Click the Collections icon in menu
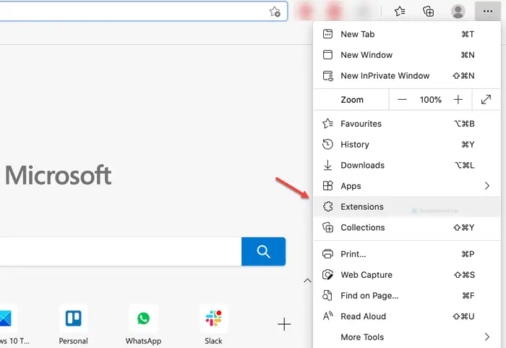The width and height of the screenshot is (506, 348). click(x=327, y=227)
